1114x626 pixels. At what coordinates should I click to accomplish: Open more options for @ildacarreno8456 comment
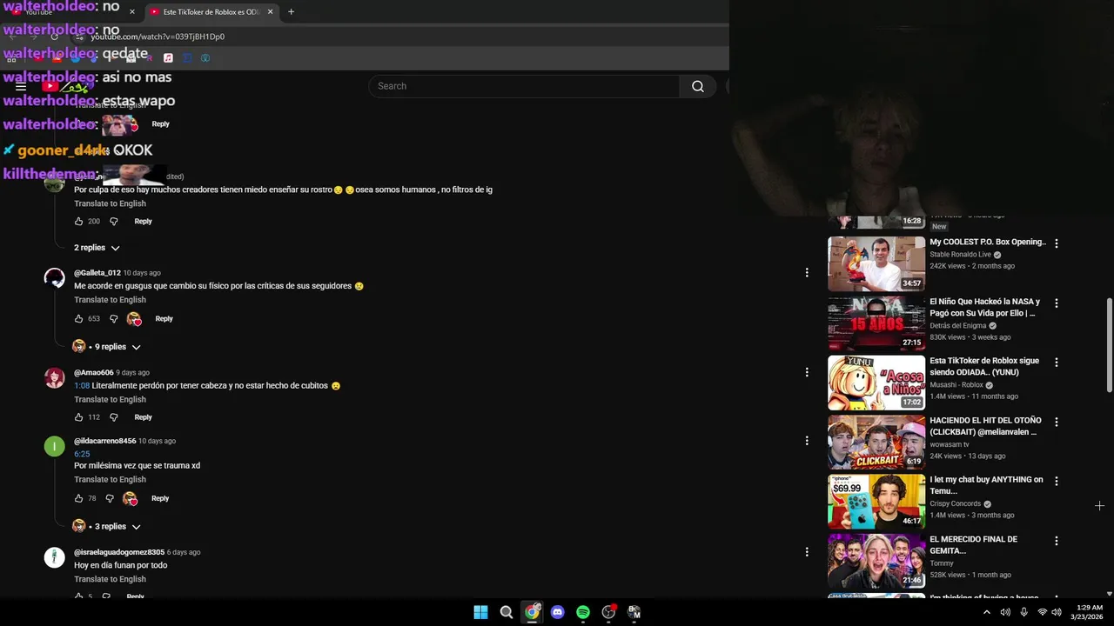(807, 441)
